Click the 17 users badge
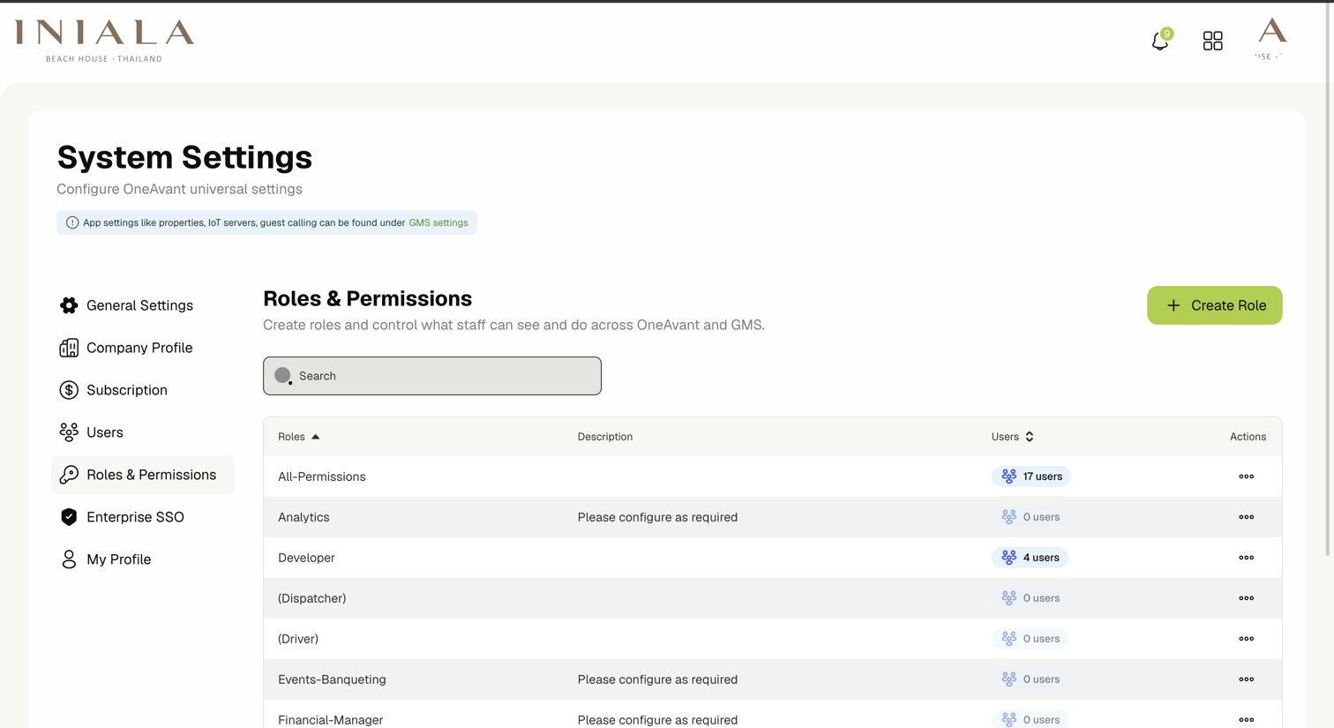Screen dimensions: 1334x728 pyautogui.click(x=1030, y=477)
